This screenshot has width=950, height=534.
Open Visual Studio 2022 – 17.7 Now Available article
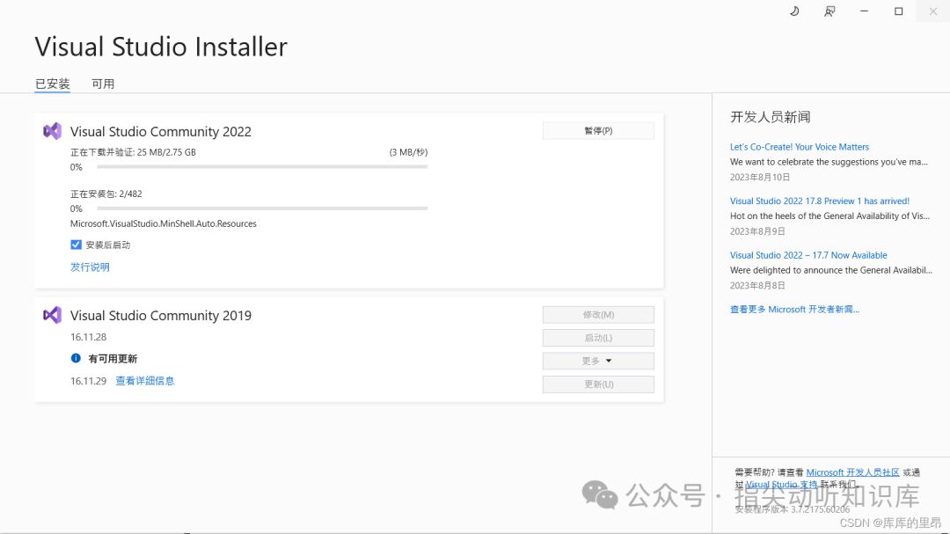point(808,255)
